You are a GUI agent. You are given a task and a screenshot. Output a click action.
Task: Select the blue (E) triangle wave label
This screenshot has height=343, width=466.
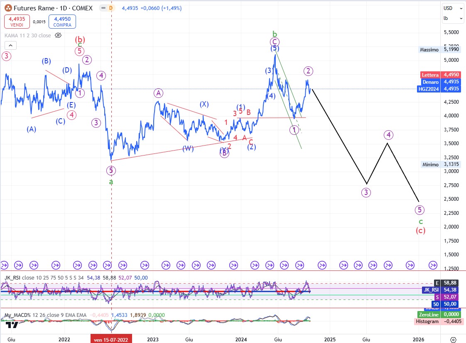(x=71, y=105)
